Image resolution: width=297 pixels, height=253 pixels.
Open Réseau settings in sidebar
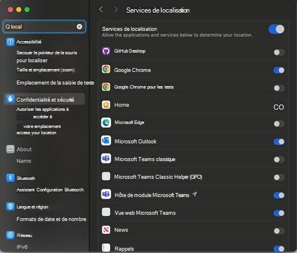pyautogui.click(x=25, y=235)
